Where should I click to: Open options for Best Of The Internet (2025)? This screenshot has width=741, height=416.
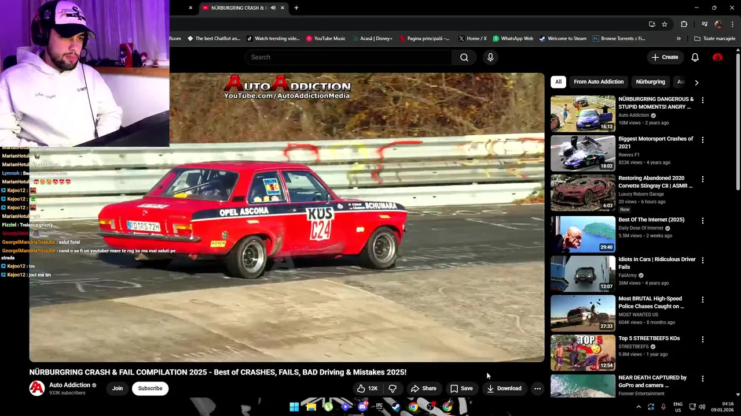702,221
